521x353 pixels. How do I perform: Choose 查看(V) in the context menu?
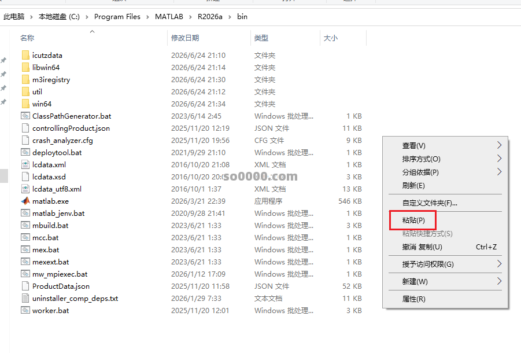pyautogui.click(x=445, y=146)
